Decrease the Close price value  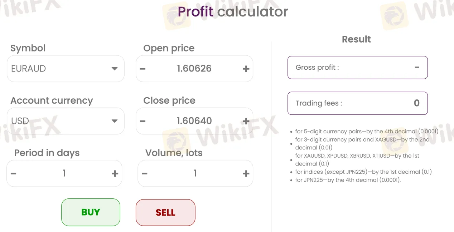pos(142,121)
